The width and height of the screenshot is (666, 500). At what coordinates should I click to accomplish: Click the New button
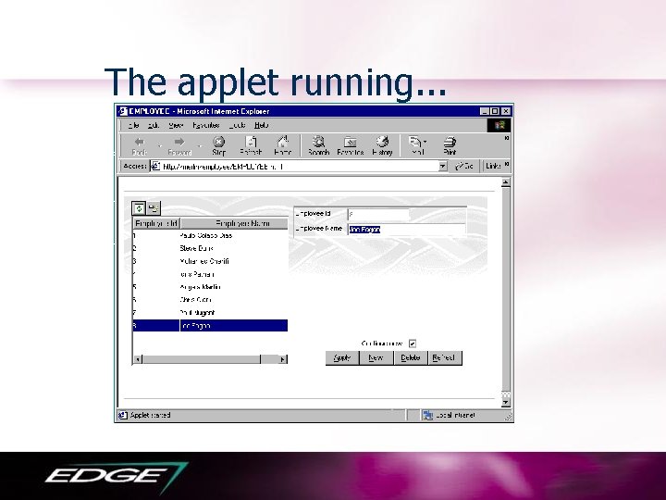pos(376,358)
